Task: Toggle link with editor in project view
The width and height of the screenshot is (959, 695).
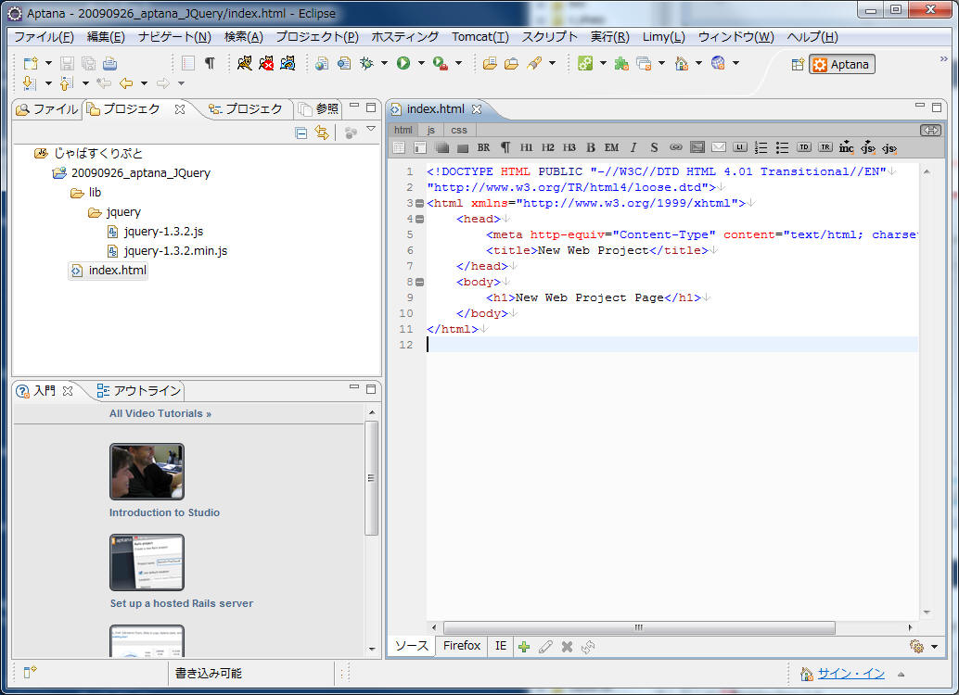Action: click(x=321, y=133)
